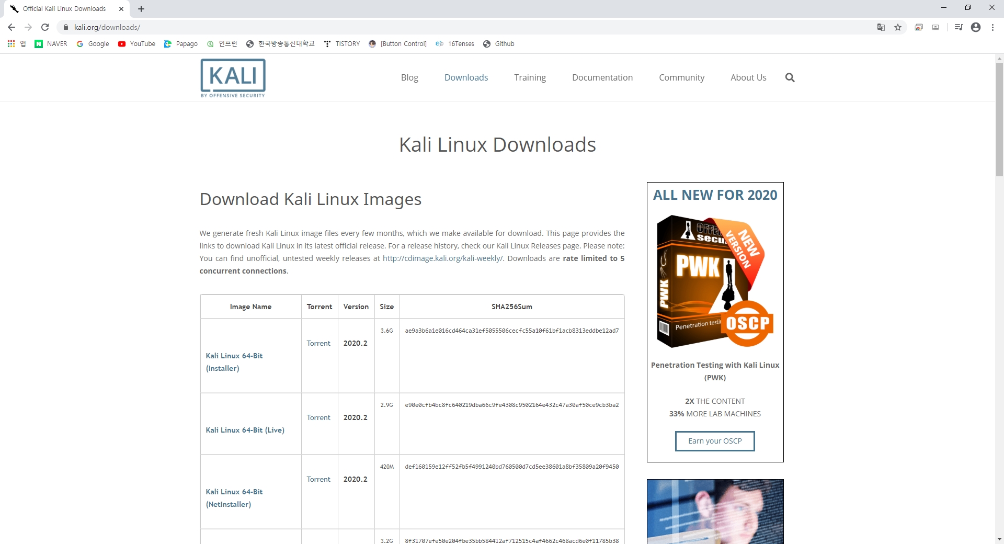Click the Version column header

coord(356,307)
